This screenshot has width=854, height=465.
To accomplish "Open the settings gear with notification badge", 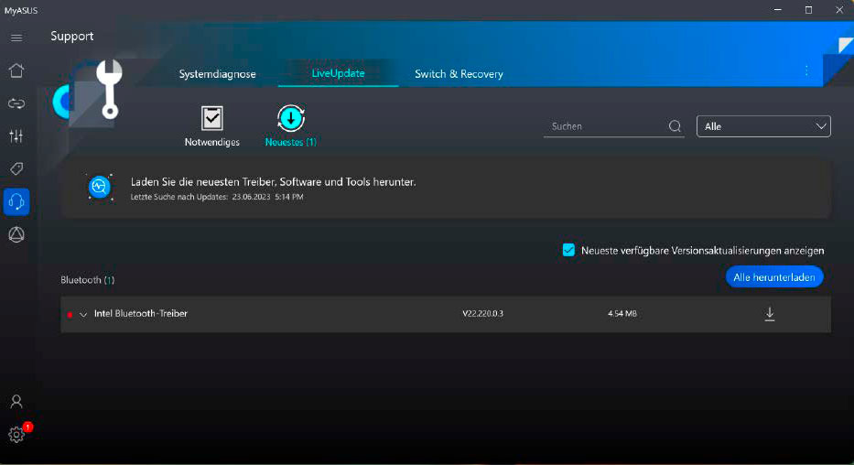I will (x=16, y=435).
